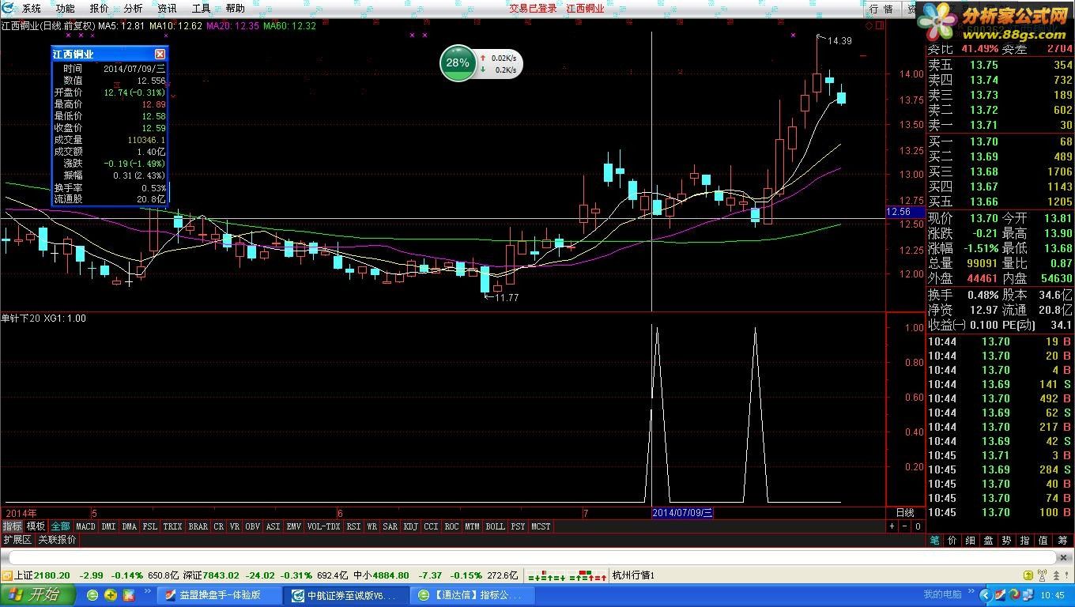Select the 势 tab in trade panel

(x=1007, y=541)
